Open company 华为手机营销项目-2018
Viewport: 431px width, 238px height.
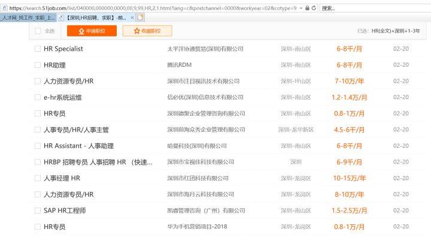point(197,227)
